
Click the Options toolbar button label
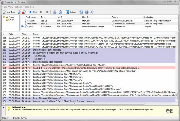73,12
